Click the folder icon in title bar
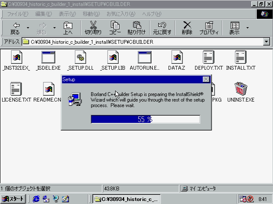The image size is (273, 204). 4,4
